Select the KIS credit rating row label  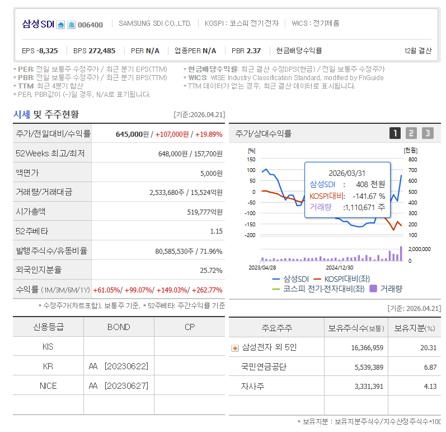(x=48, y=347)
